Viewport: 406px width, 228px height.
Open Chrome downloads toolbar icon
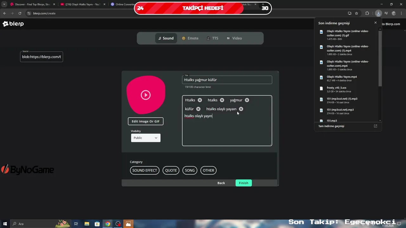point(378,13)
